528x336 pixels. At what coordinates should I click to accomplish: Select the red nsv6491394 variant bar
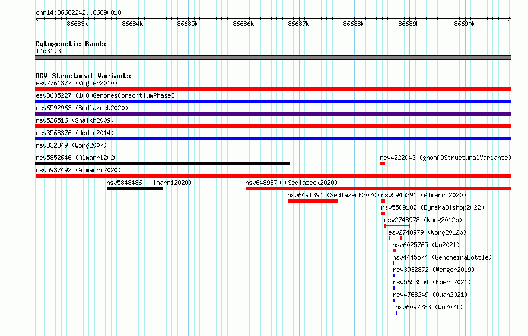coord(313,201)
